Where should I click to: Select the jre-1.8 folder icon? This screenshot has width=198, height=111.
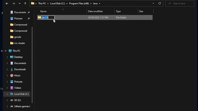pos(39,17)
